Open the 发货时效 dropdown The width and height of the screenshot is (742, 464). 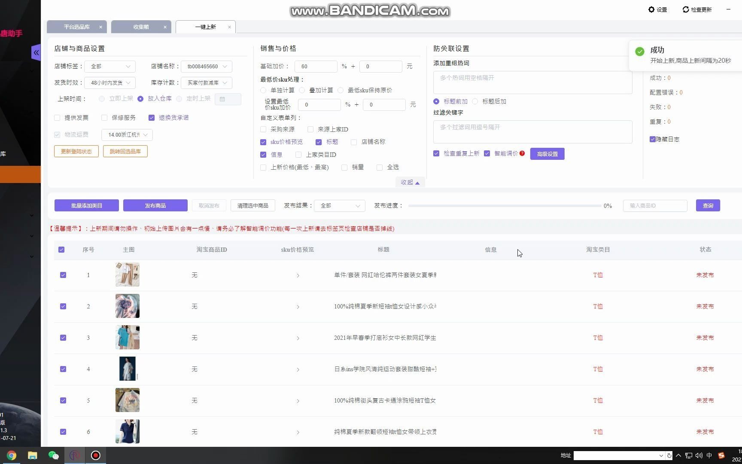[x=110, y=82]
